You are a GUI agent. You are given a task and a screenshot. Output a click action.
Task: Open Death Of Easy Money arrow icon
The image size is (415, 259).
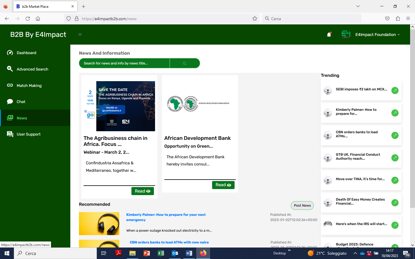point(395,203)
